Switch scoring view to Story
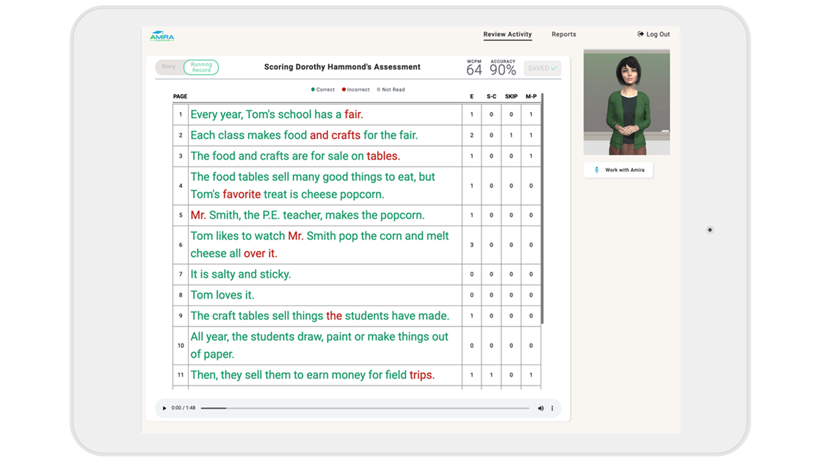Image resolution: width=819 pixels, height=461 pixels. tap(168, 67)
